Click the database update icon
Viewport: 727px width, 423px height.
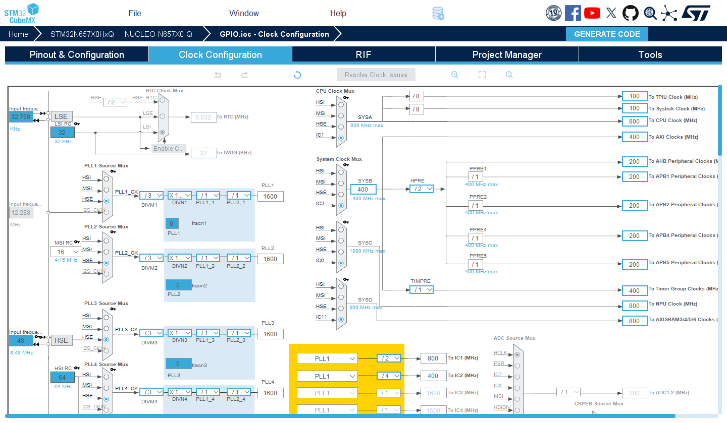click(438, 14)
